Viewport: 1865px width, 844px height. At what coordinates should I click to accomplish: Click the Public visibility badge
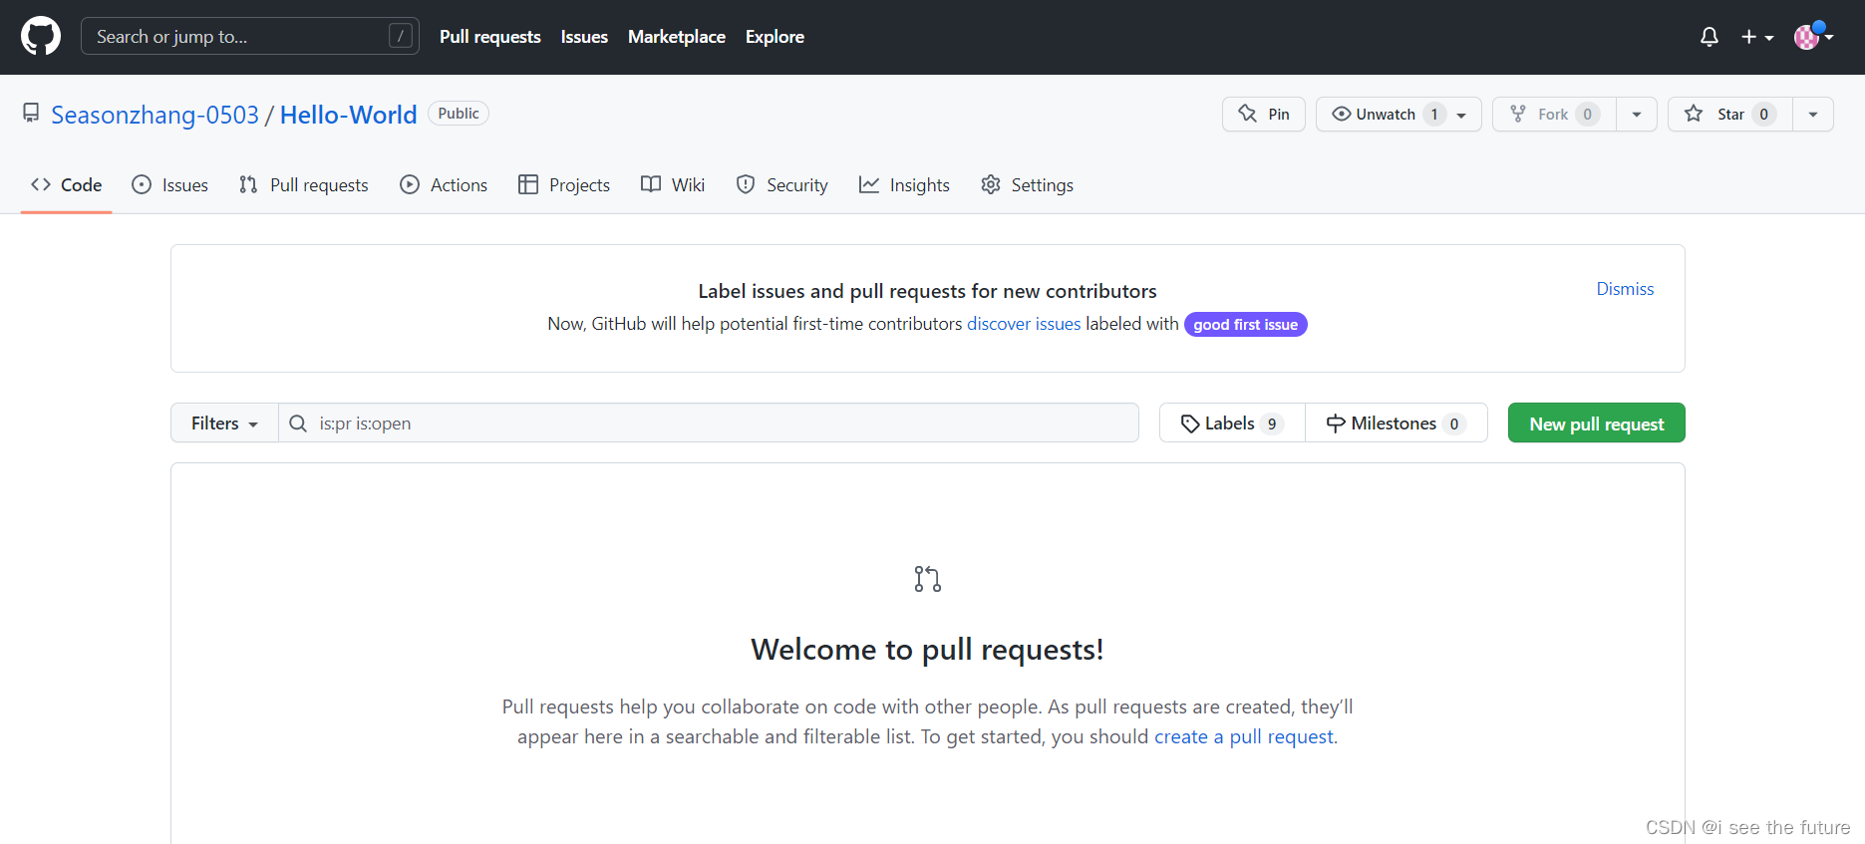(459, 114)
